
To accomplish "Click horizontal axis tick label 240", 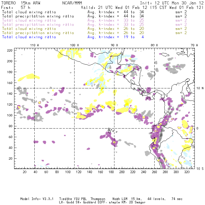I will tap(143, 172).
